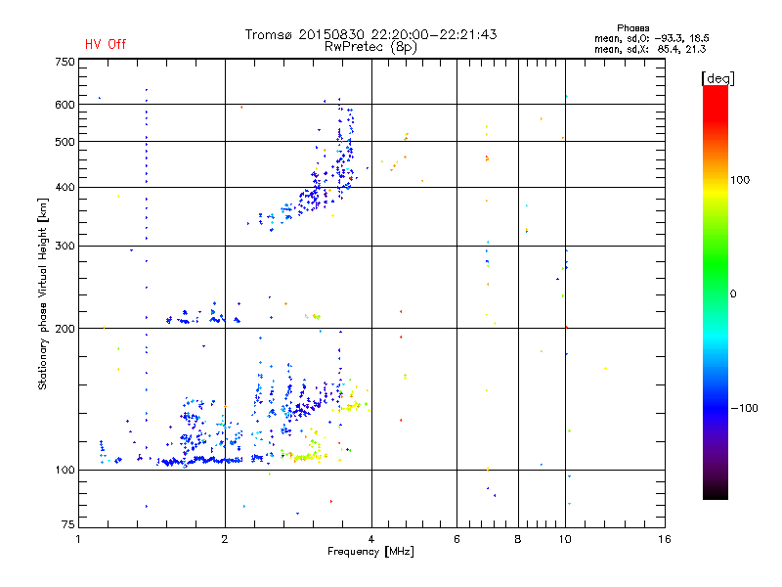Click the title "Tromsø 20150830 22:20:00-22:21:43"

click(370, 34)
